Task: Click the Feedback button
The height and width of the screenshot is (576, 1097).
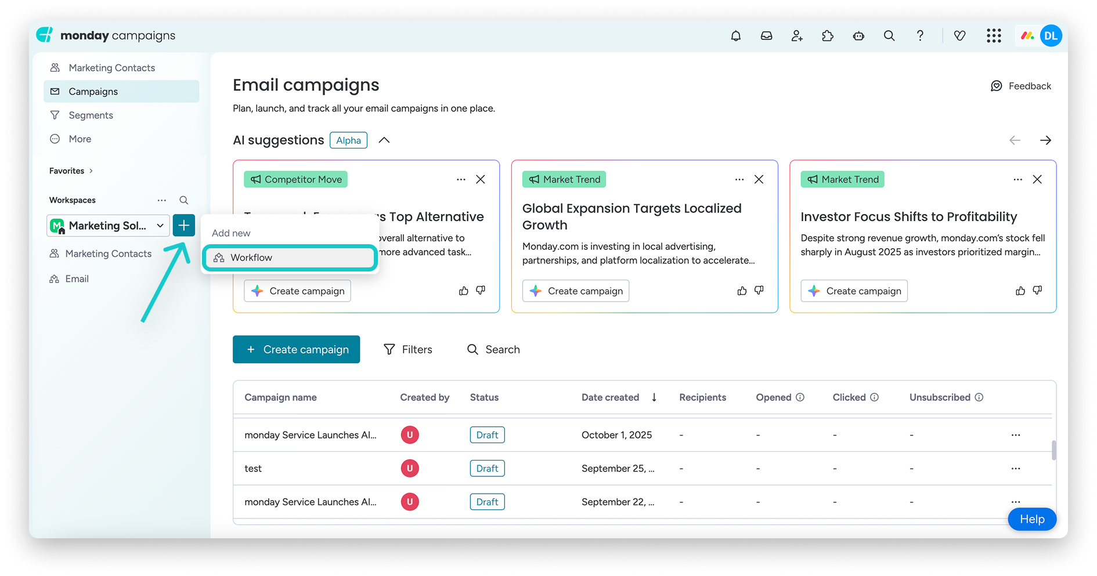Action: pyautogui.click(x=1021, y=86)
